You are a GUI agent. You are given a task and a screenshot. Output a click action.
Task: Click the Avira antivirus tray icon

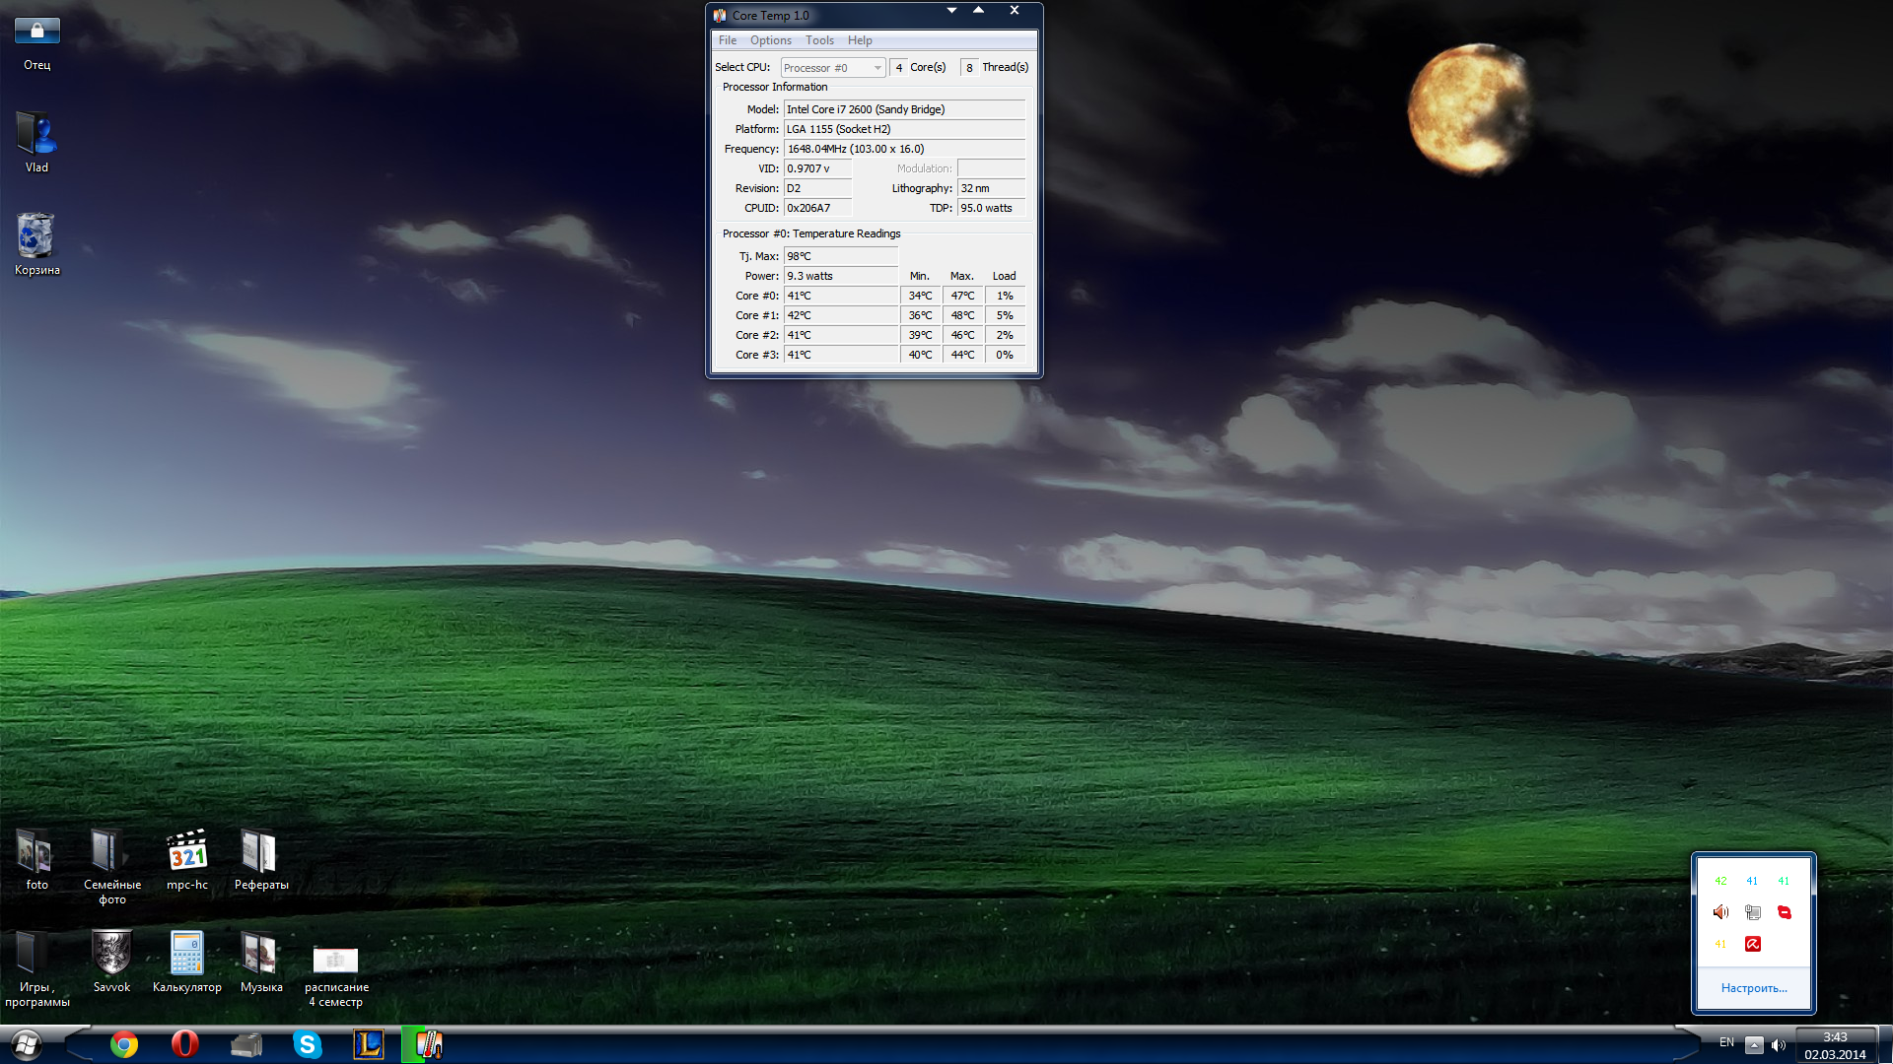pyautogui.click(x=1752, y=944)
